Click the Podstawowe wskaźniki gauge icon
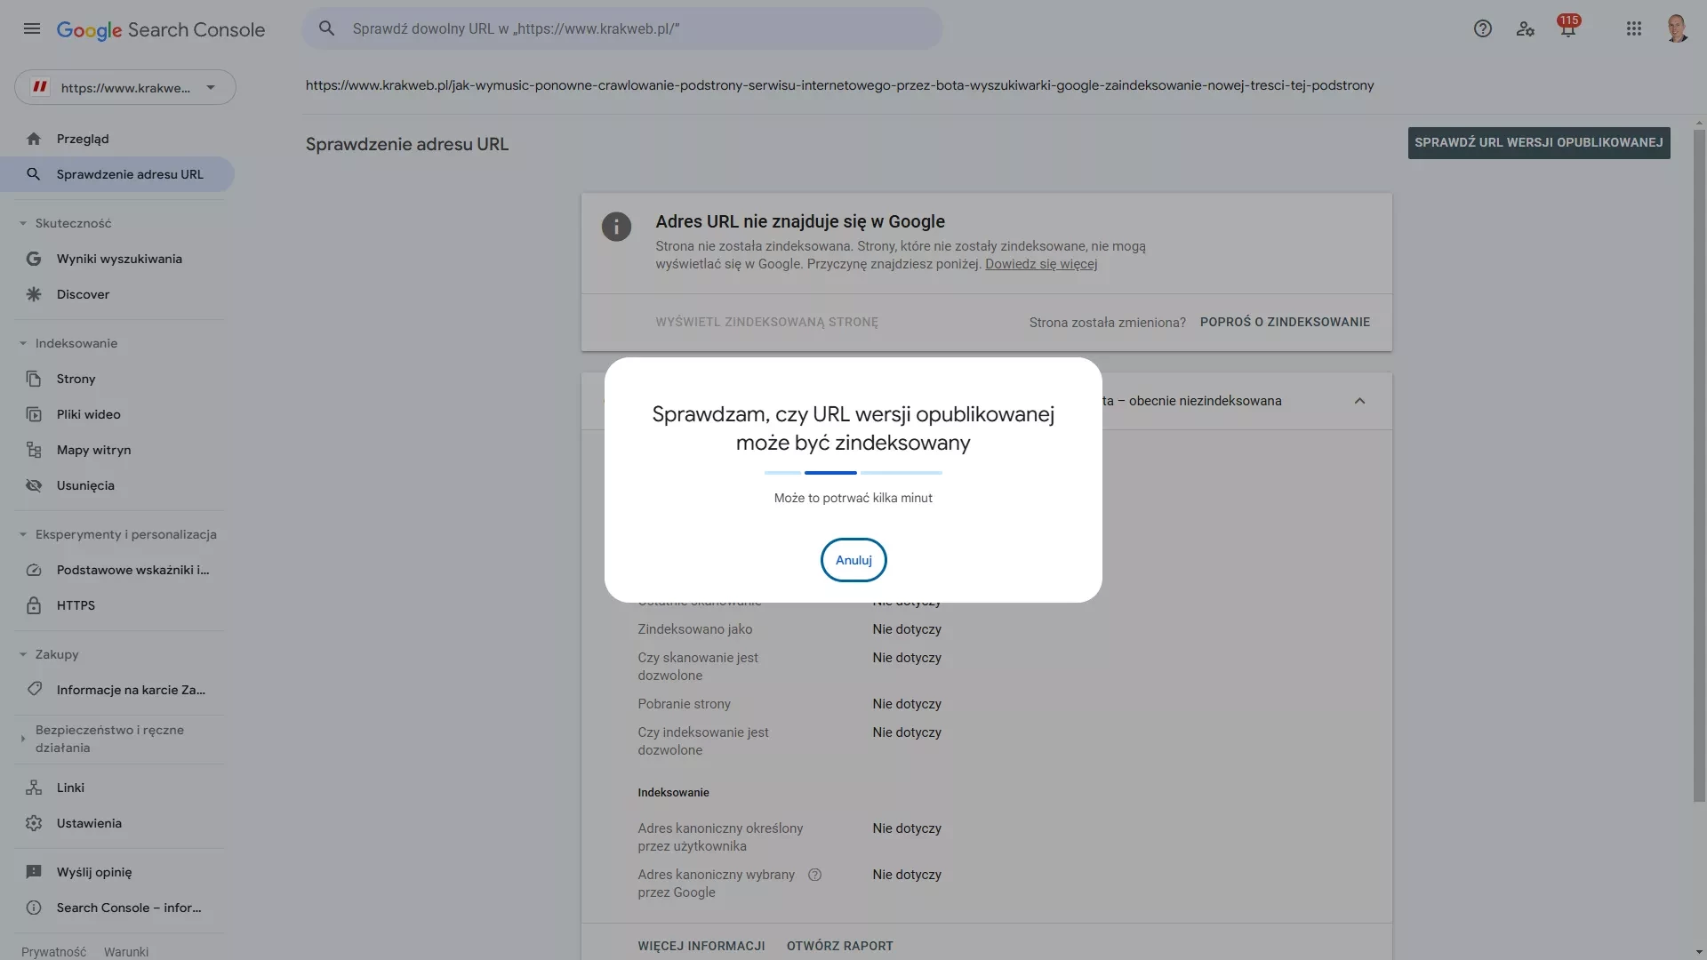Screen dimensions: 1707x960 (x=34, y=570)
